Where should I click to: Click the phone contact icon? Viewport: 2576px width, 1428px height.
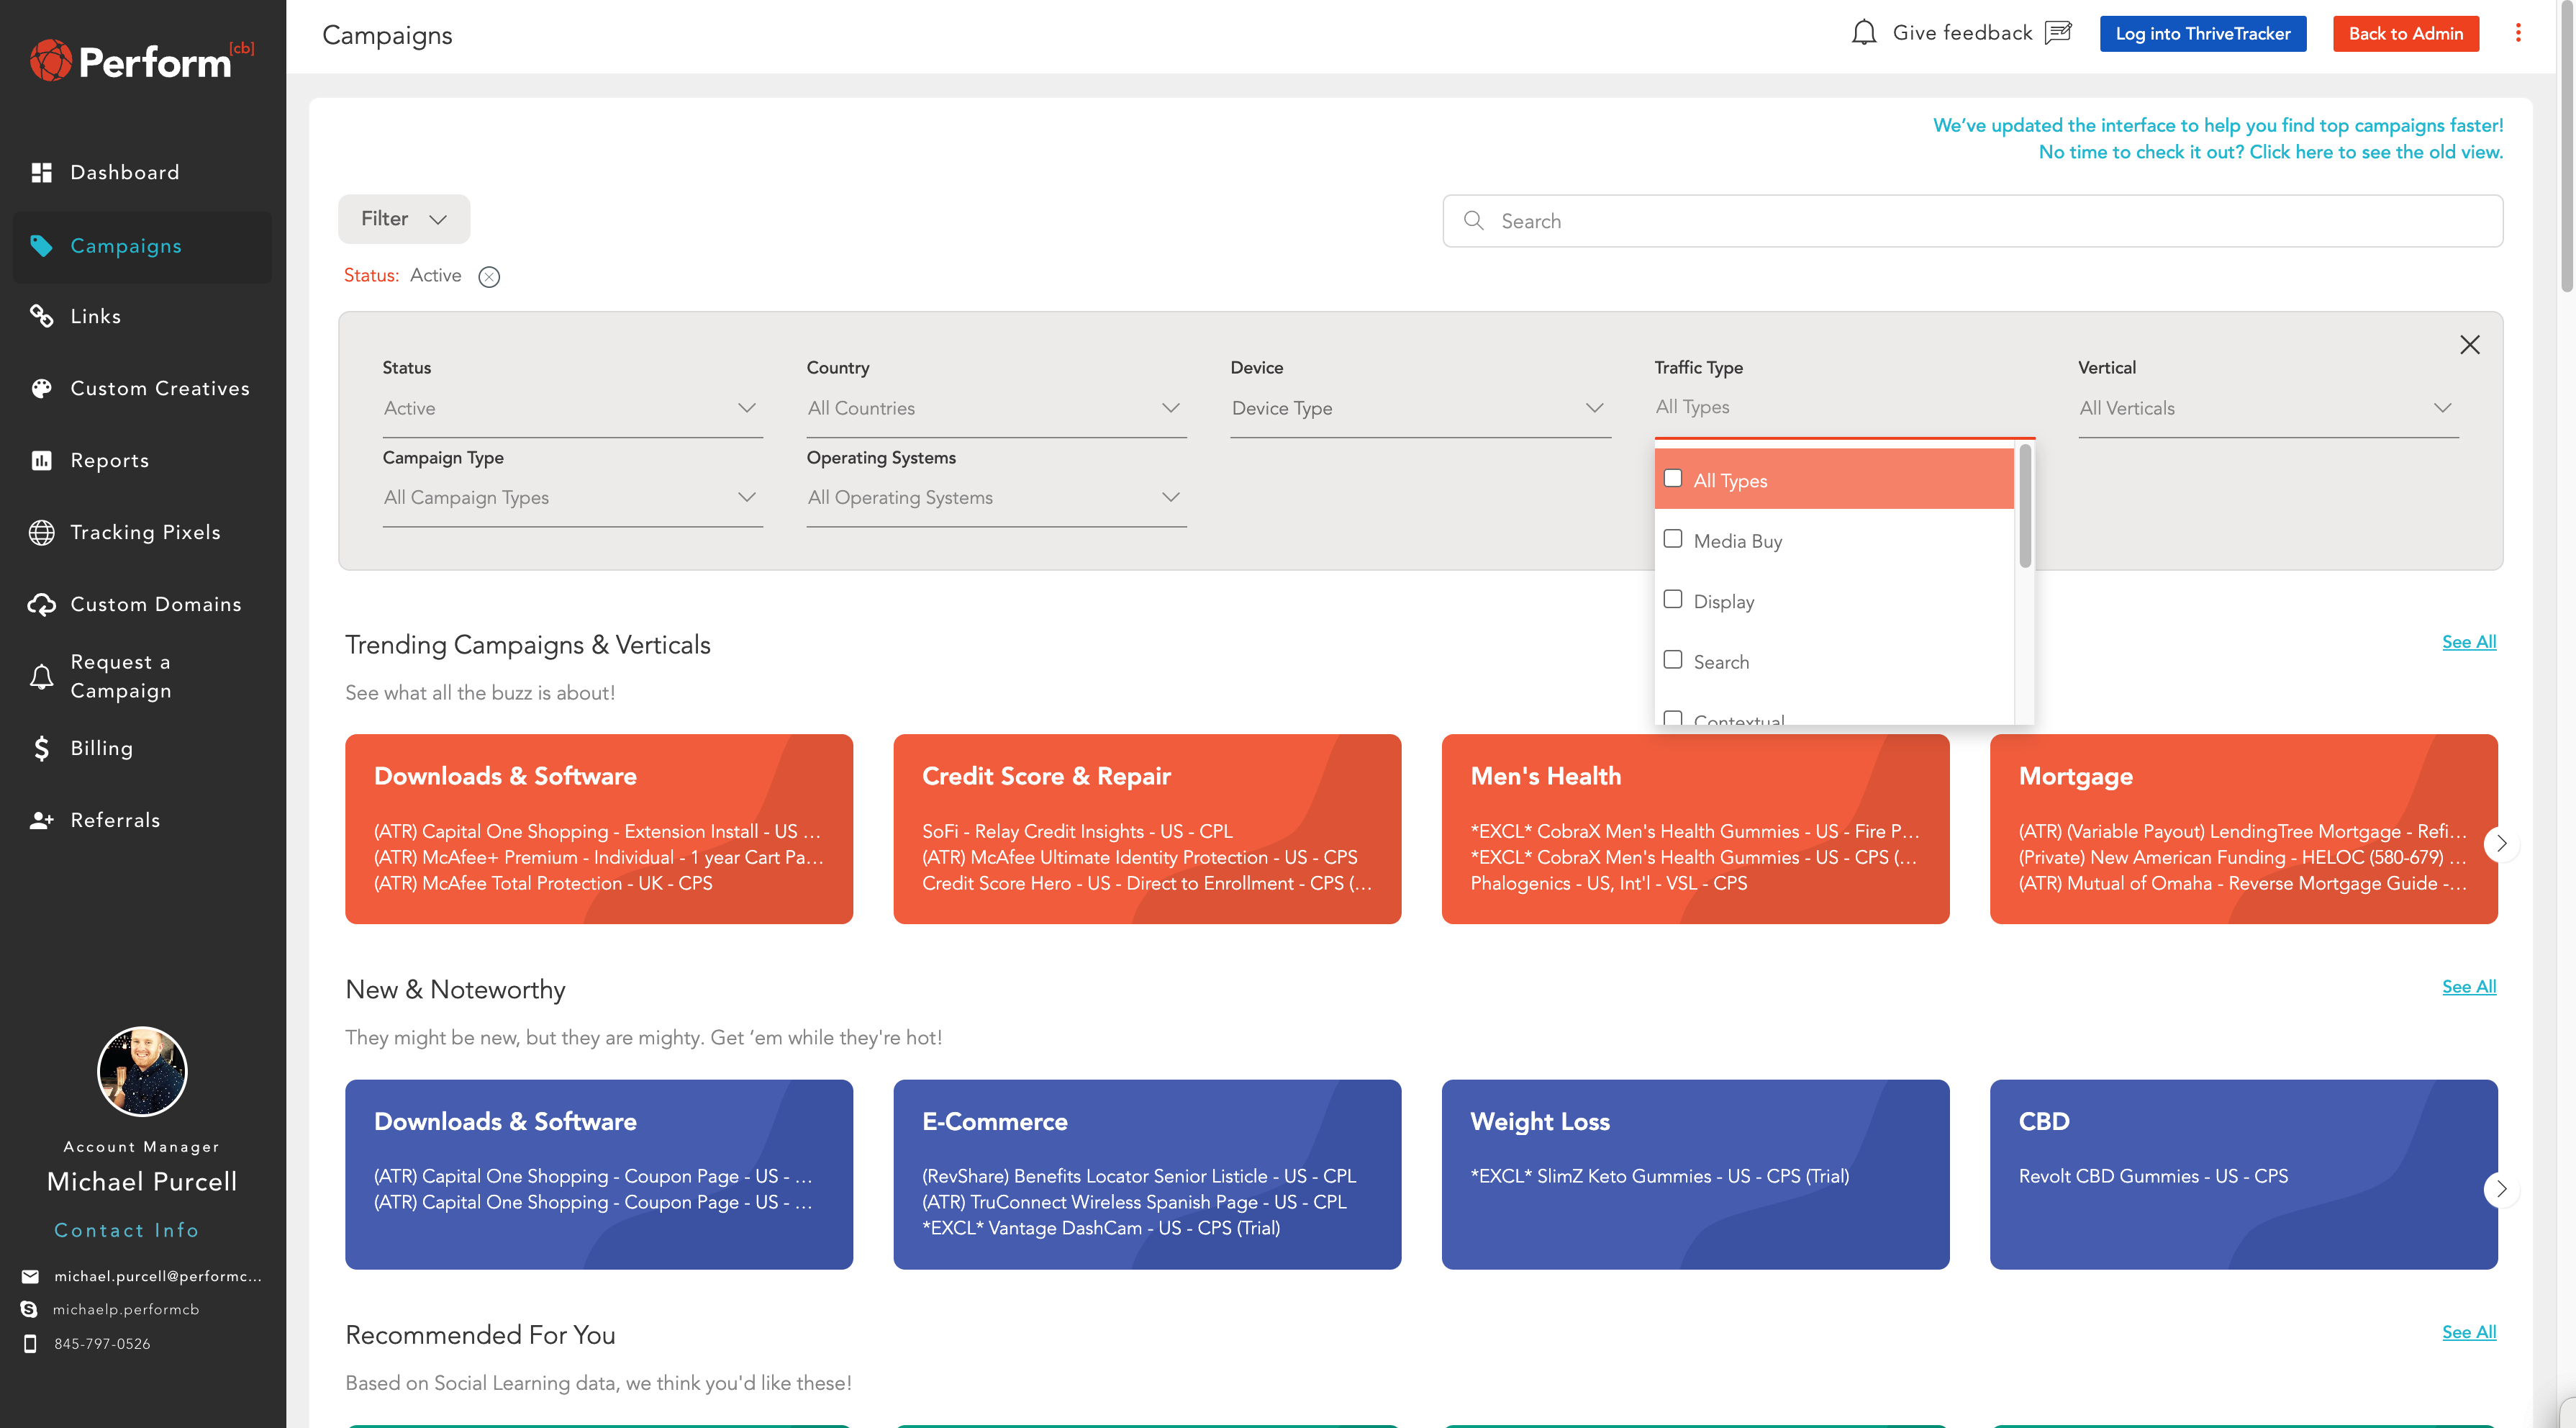pyautogui.click(x=30, y=1343)
